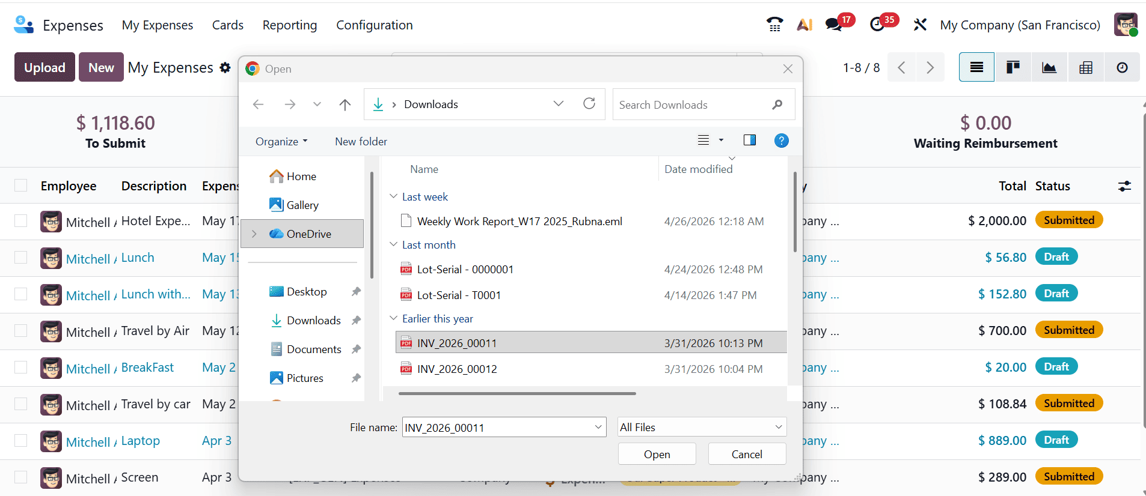The image size is (1146, 496).
Task: Tick the Screen row checkbox
Action: (21, 477)
